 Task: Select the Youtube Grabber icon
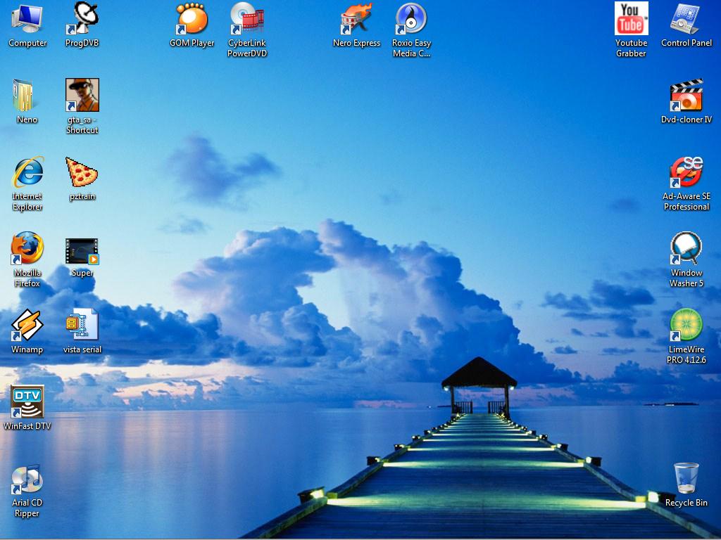pyautogui.click(x=631, y=20)
